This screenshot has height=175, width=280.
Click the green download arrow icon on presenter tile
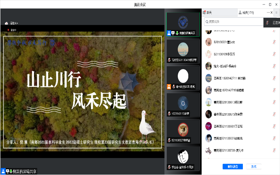[177, 32]
